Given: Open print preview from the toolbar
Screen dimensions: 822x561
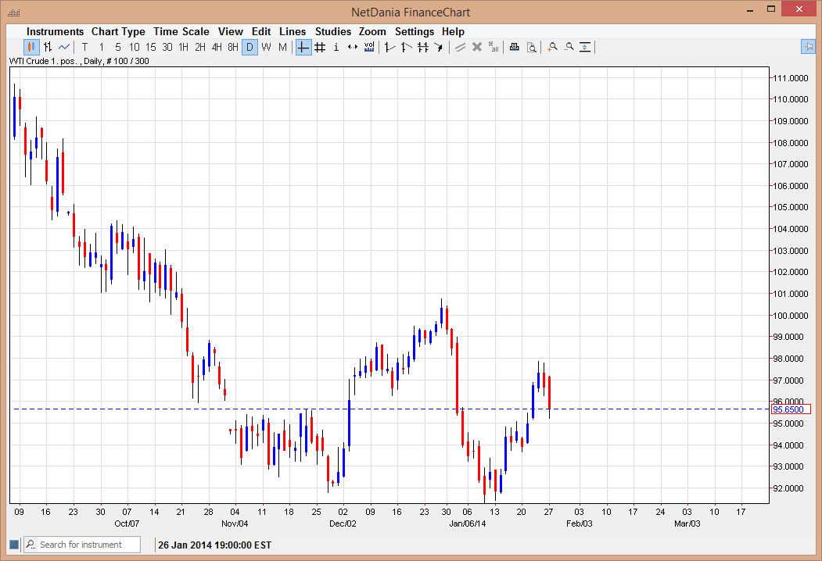Looking at the screenshot, I should pyautogui.click(x=531, y=47).
